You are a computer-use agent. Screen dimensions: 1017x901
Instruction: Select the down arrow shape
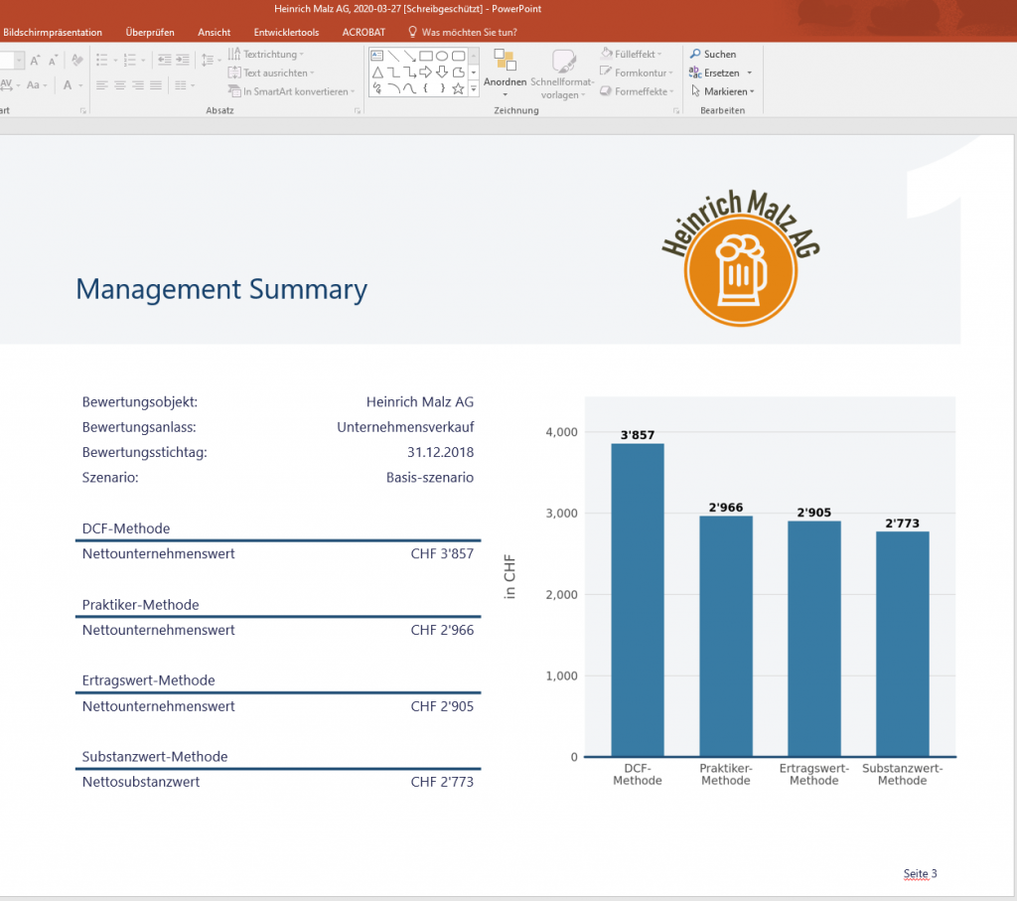click(442, 72)
